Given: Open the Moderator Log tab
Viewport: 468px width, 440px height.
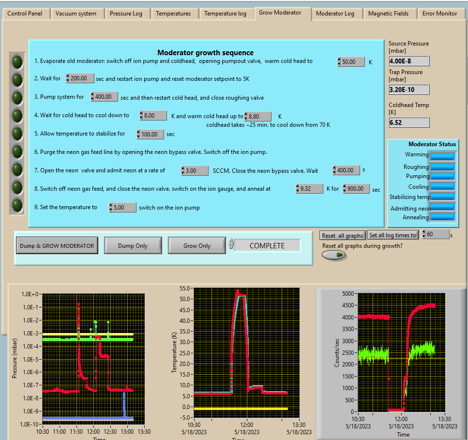Looking at the screenshot, I should tap(335, 14).
